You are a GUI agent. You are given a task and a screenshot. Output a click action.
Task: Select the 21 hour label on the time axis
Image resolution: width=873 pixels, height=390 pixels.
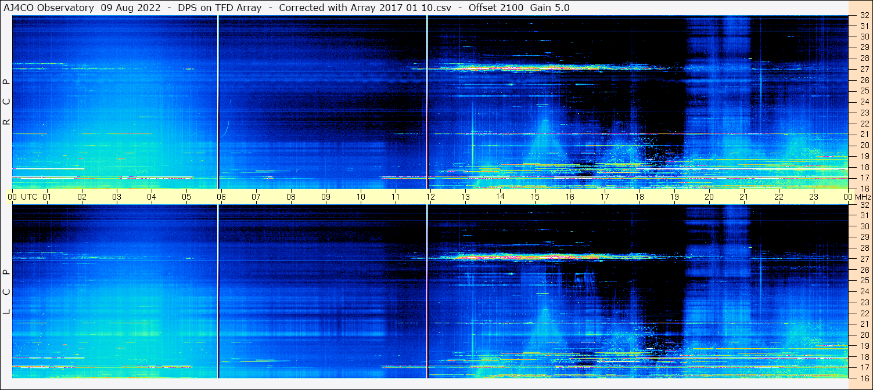click(744, 197)
